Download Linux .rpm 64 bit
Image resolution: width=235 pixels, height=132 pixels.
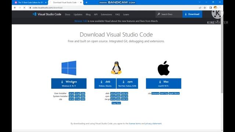[113, 96]
